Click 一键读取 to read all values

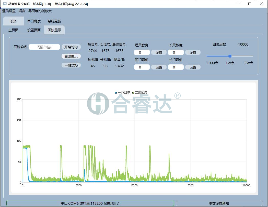(72, 65)
